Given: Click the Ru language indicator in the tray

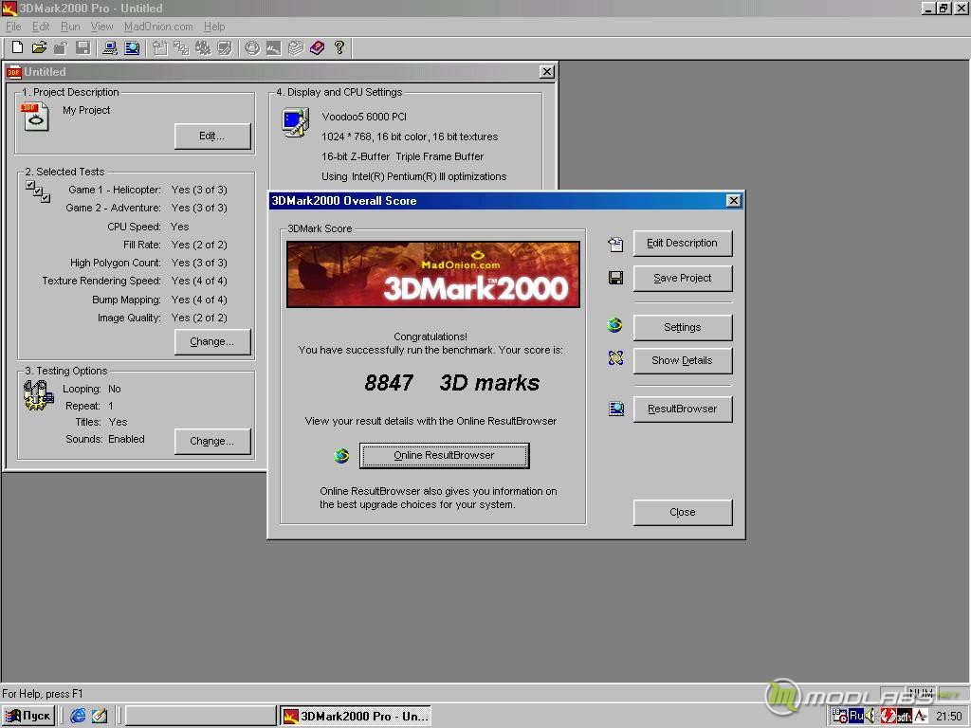Looking at the screenshot, I should coord(856,716).
